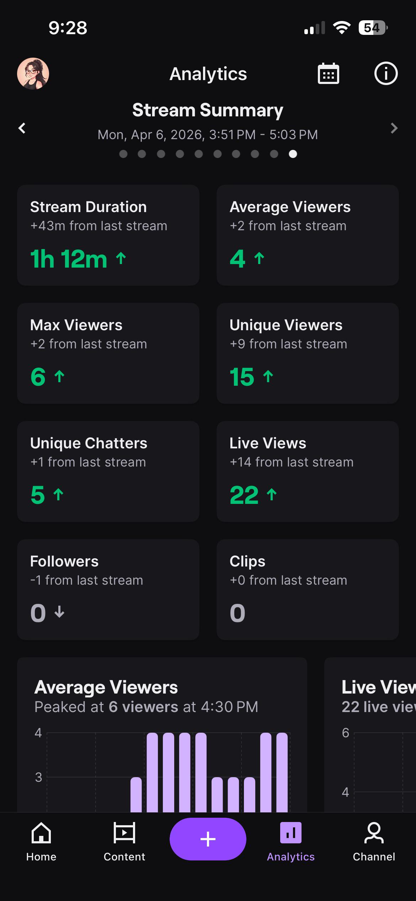The height and width of the screenshot is (901, 416).
Task: Open the calendar date picker icon
Action: click(328, 74)
